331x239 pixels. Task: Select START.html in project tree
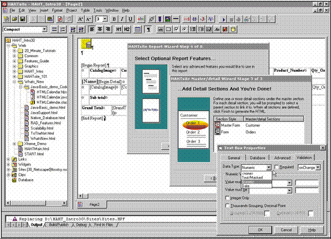click(x=34, y=154)
